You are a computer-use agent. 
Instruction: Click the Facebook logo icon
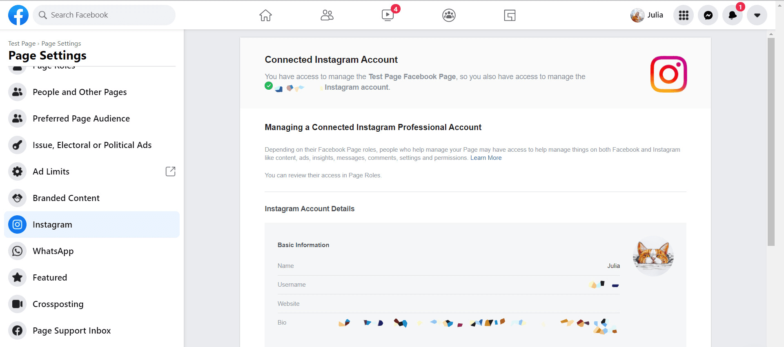(18, 15)
